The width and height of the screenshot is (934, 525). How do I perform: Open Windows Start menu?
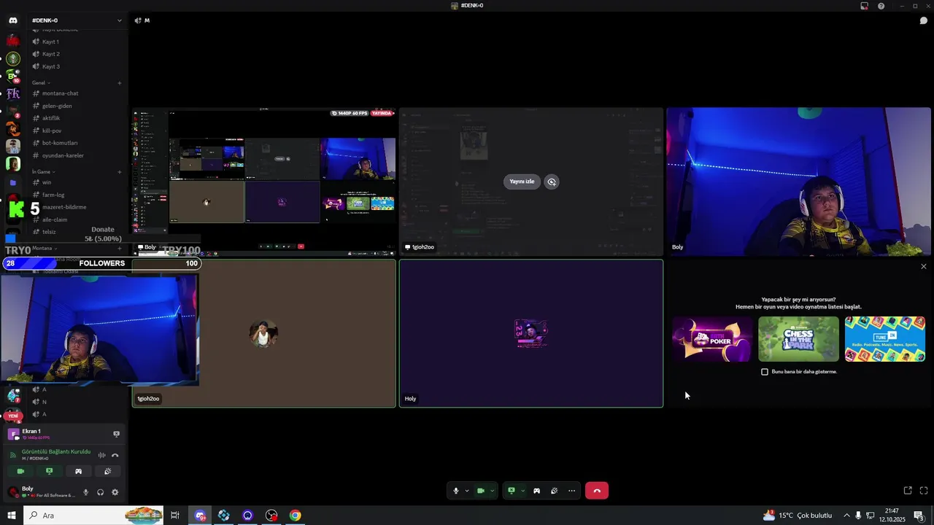click(x=12, y=516)
